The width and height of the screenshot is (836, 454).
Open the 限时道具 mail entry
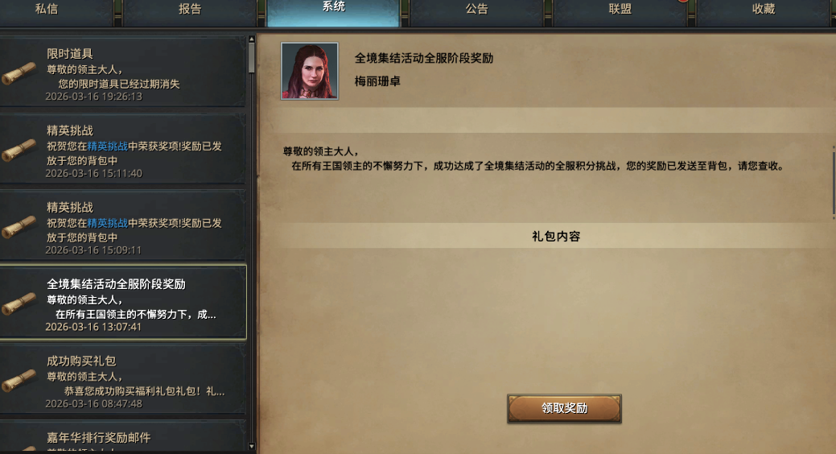123,72
